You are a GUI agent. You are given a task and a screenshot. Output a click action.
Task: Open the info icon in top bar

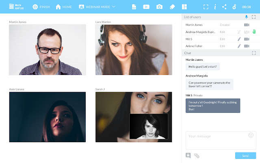pos(215,7)
